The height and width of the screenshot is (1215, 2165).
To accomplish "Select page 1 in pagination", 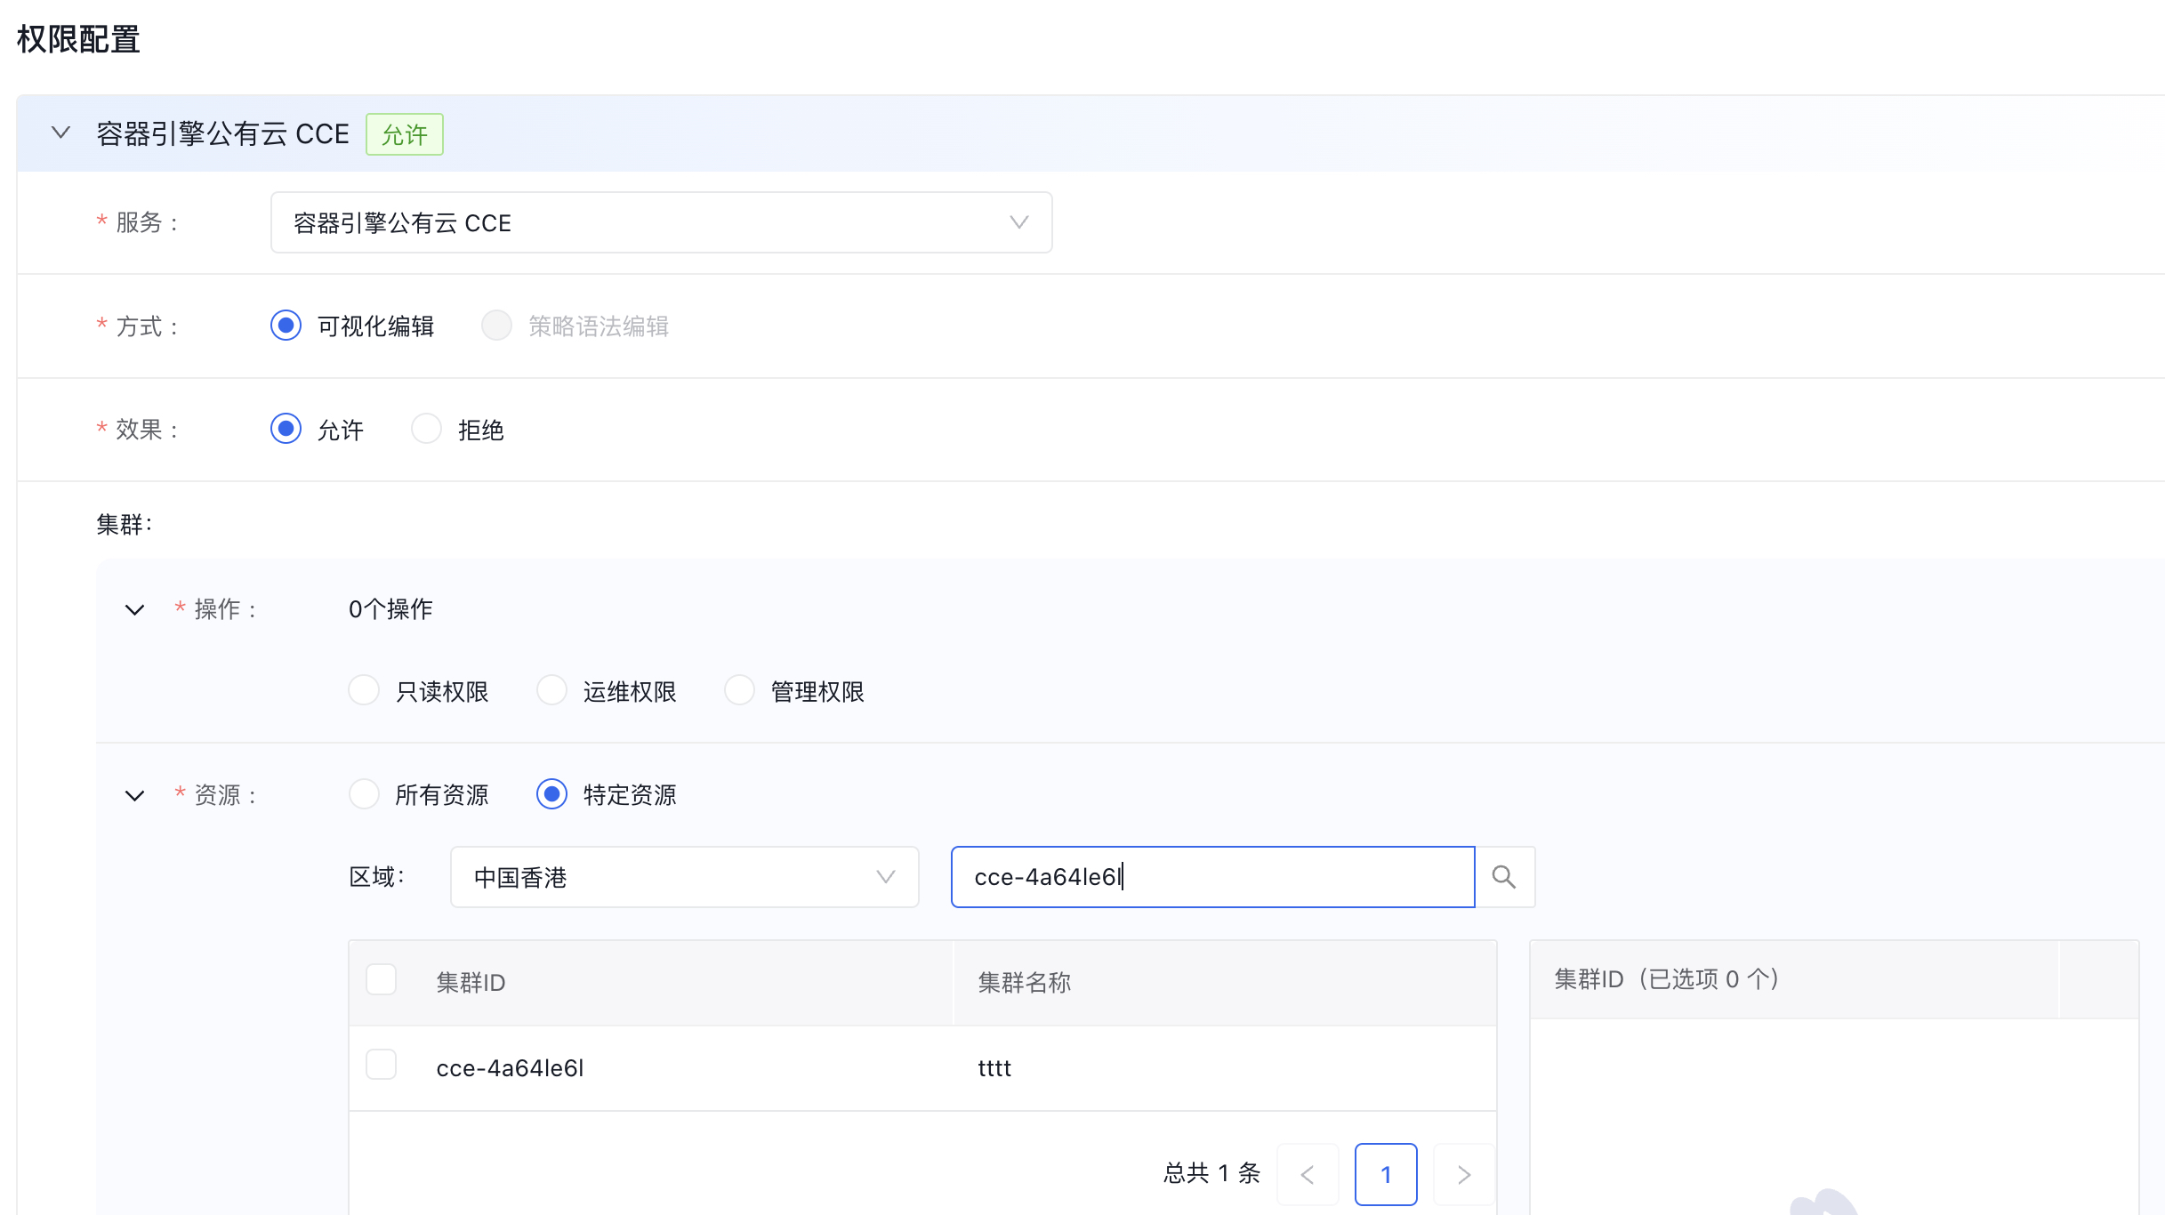I will tap(1386, 1175).
